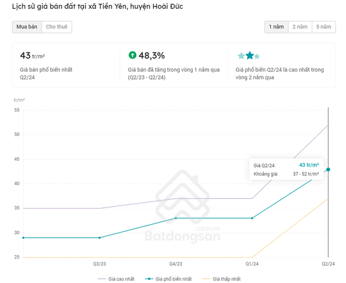346x283 pixels.
Task: Switch to the Mua bán tab
Action: point(27,27)
